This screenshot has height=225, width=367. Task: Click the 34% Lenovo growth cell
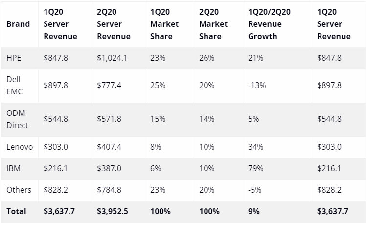[x=255, y=147]
